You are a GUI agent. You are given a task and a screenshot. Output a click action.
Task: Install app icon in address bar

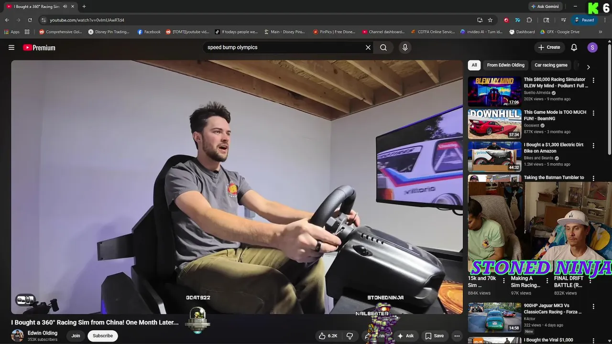click(480, 20)
